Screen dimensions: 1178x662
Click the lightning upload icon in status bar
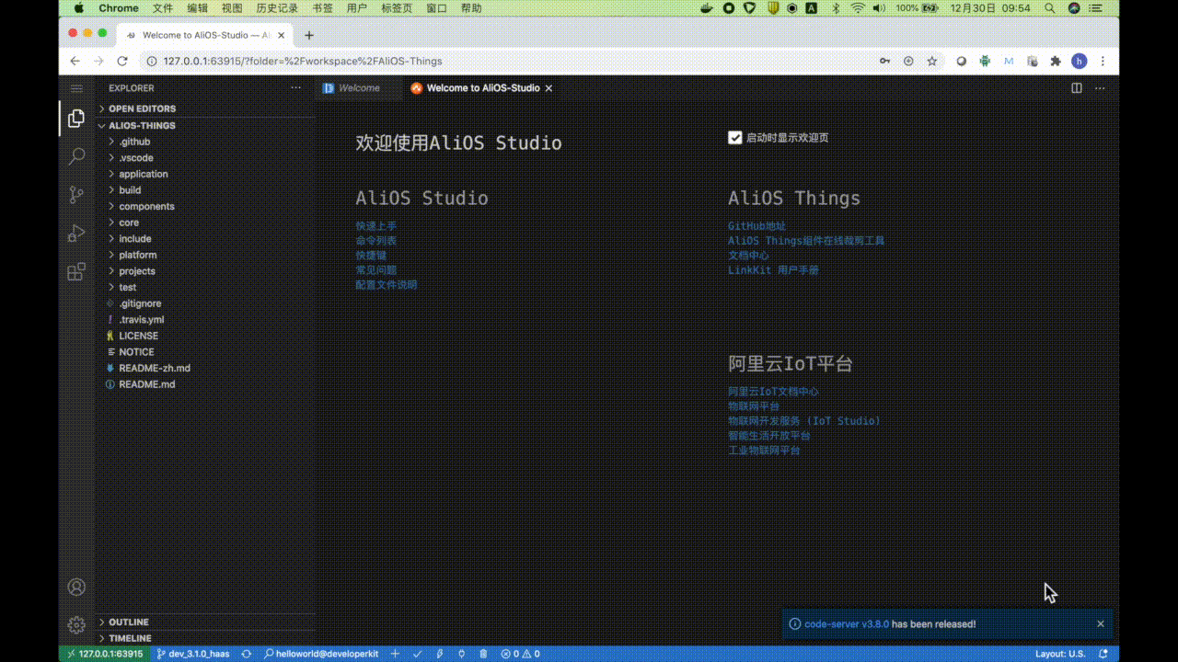(439, 654)
